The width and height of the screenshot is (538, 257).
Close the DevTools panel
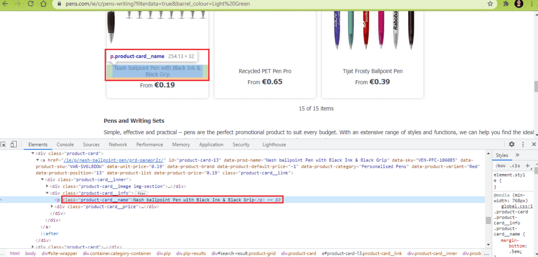click(534, 144)
